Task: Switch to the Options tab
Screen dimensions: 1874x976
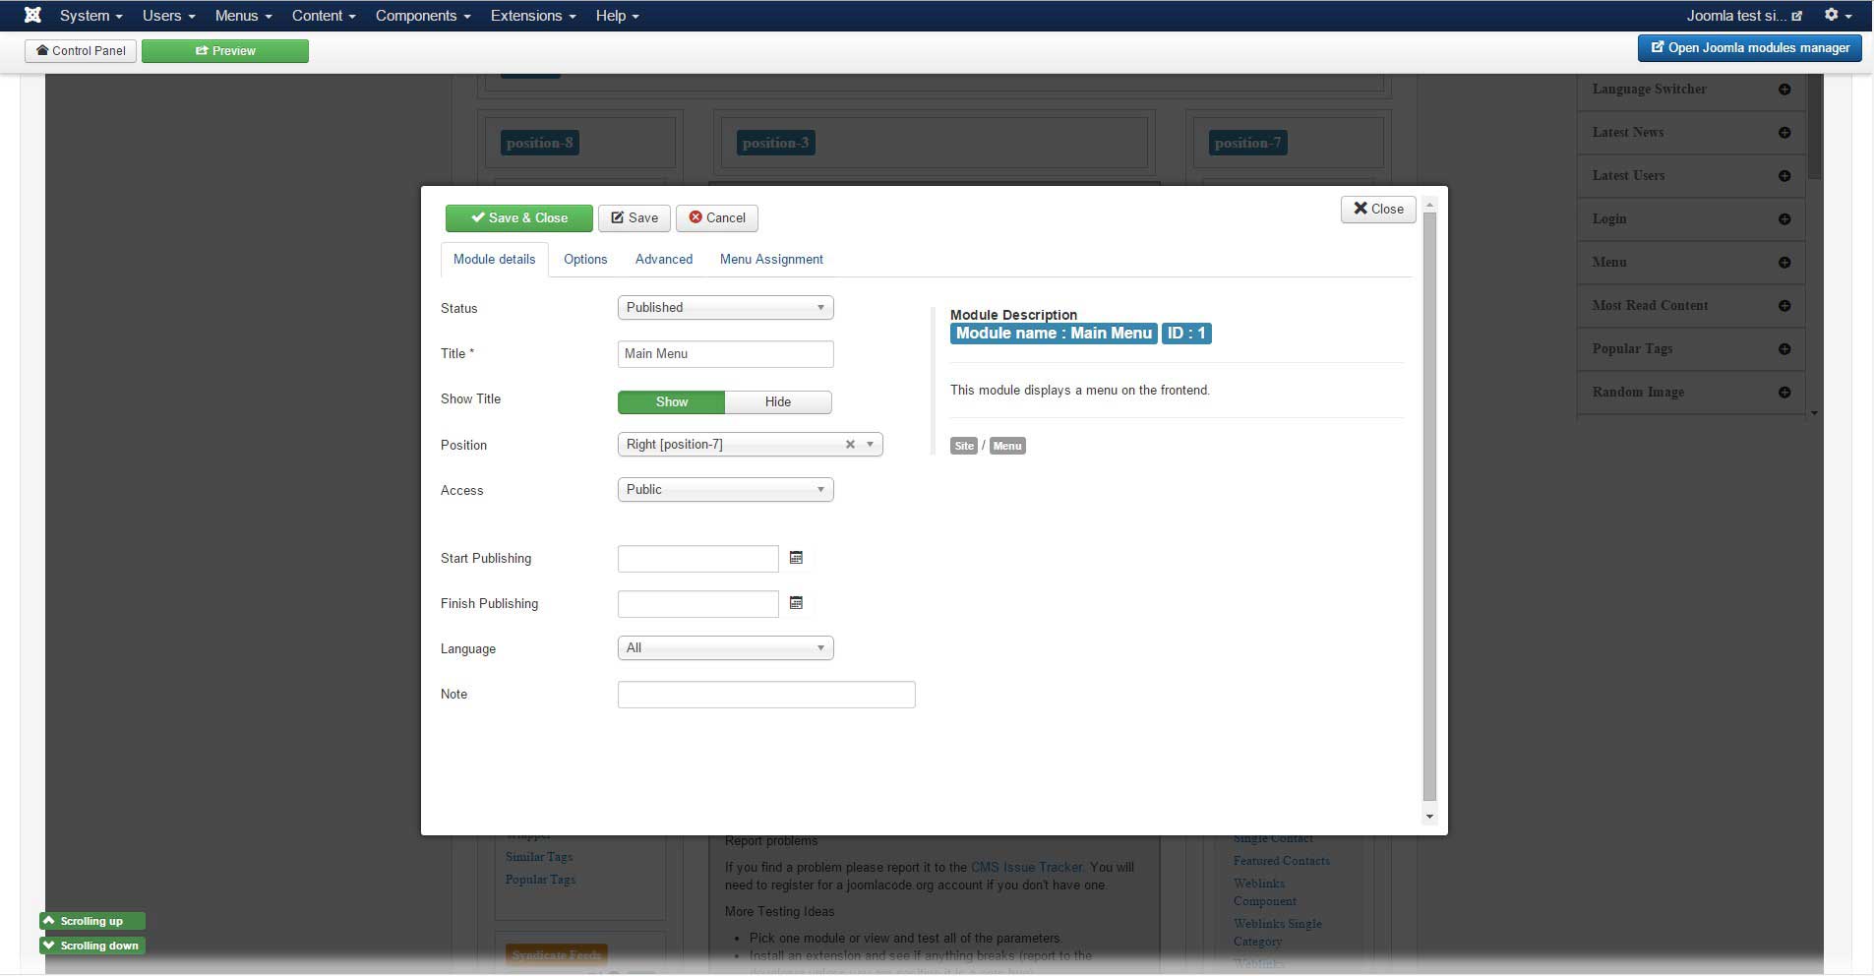Action: click(x=585, y=260)
